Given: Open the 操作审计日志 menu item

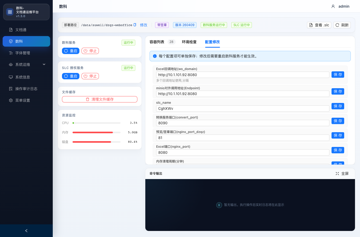Looking at the screenshot, I should [x=26, y=89].
